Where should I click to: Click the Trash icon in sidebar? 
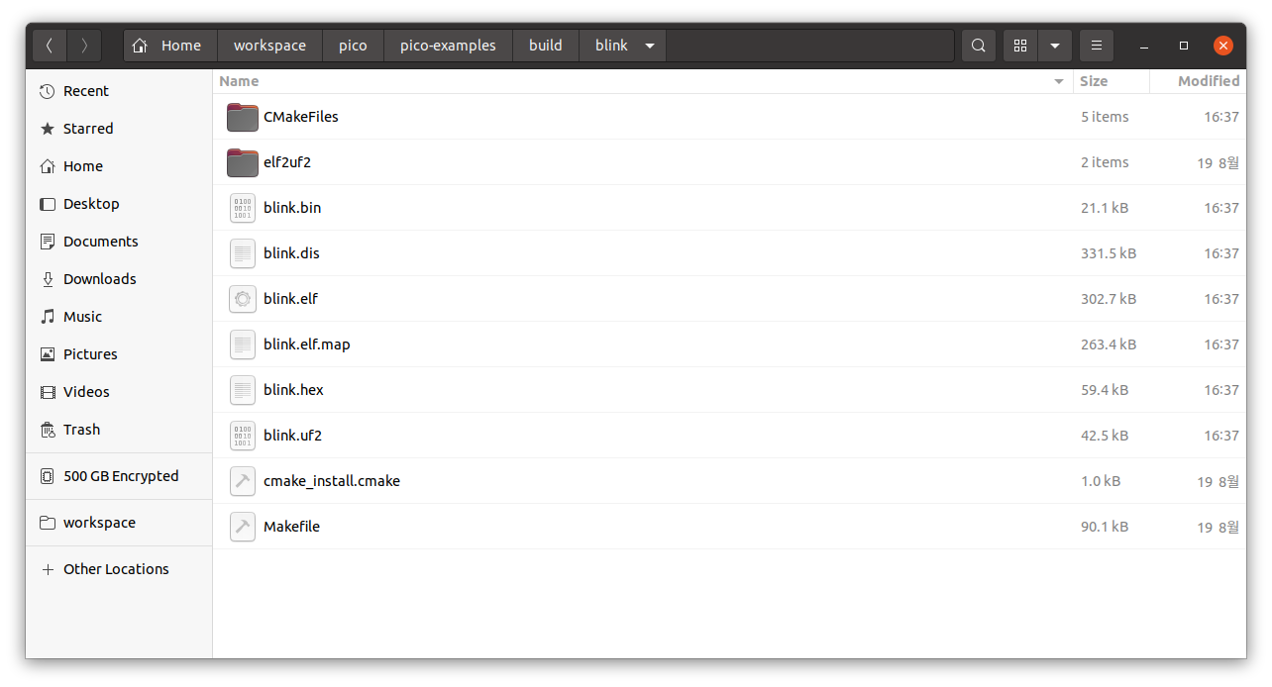point(48,430)
